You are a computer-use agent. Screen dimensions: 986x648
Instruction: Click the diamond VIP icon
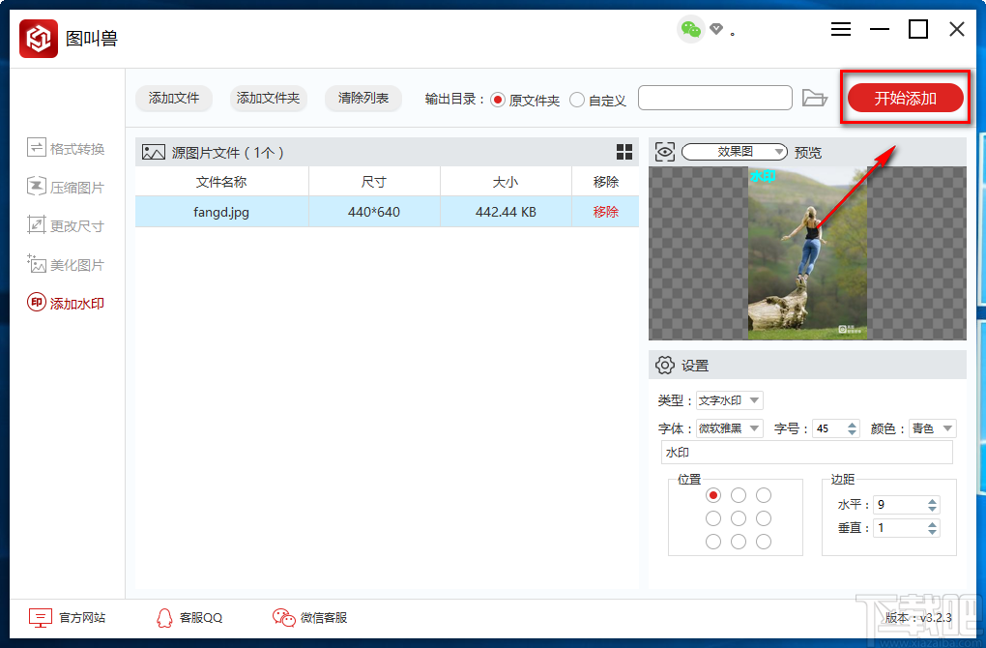[x=716, y=29]
